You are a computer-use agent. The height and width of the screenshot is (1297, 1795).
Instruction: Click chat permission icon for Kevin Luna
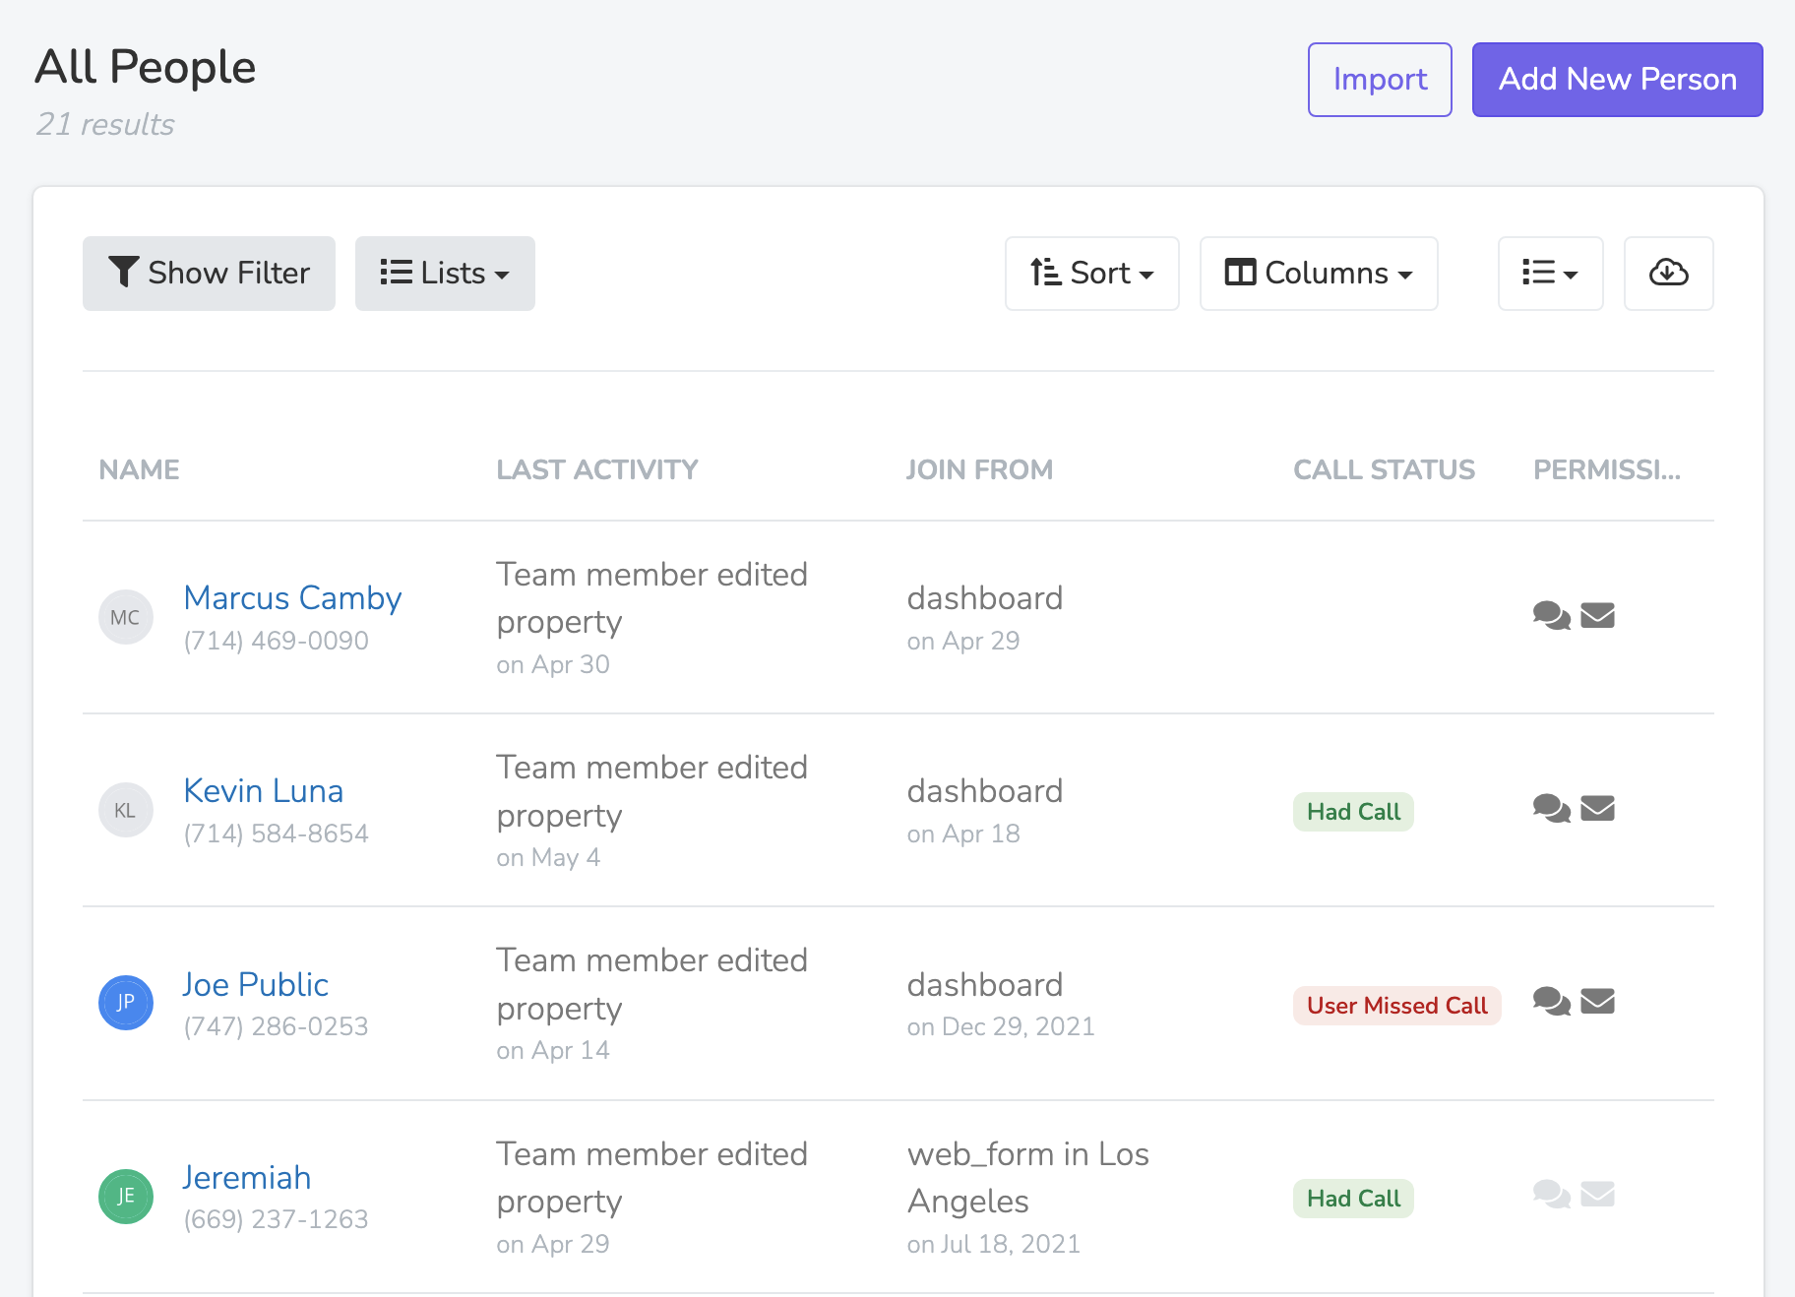[x=1552, y=808]
